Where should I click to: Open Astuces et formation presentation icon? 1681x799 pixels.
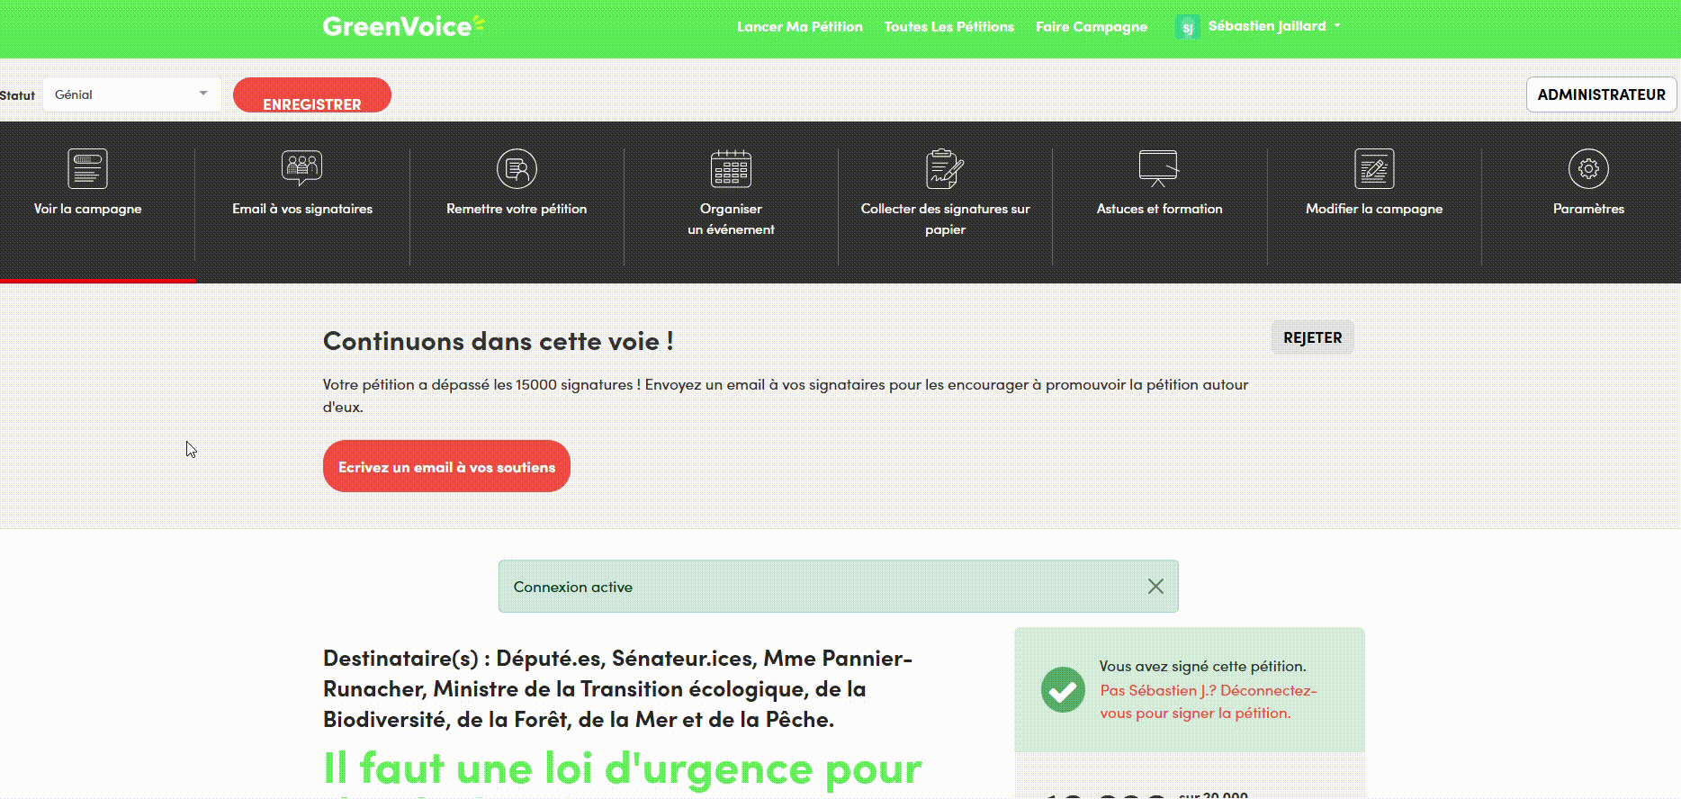point(1158,168)
